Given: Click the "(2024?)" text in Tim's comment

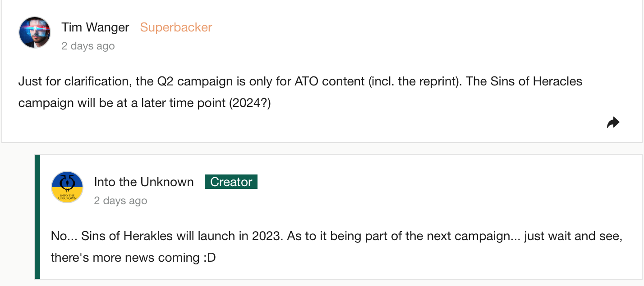Looking at the screenshot, I should point(250,103).
